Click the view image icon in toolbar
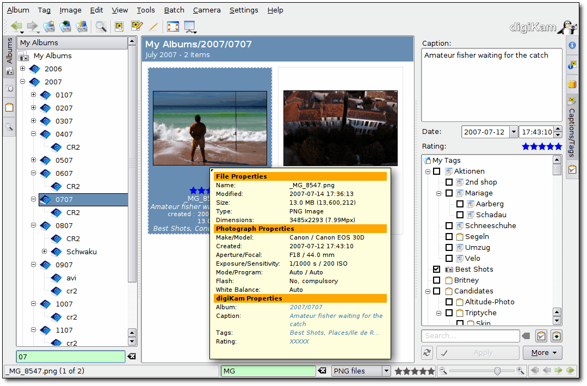 click(119, 26)
